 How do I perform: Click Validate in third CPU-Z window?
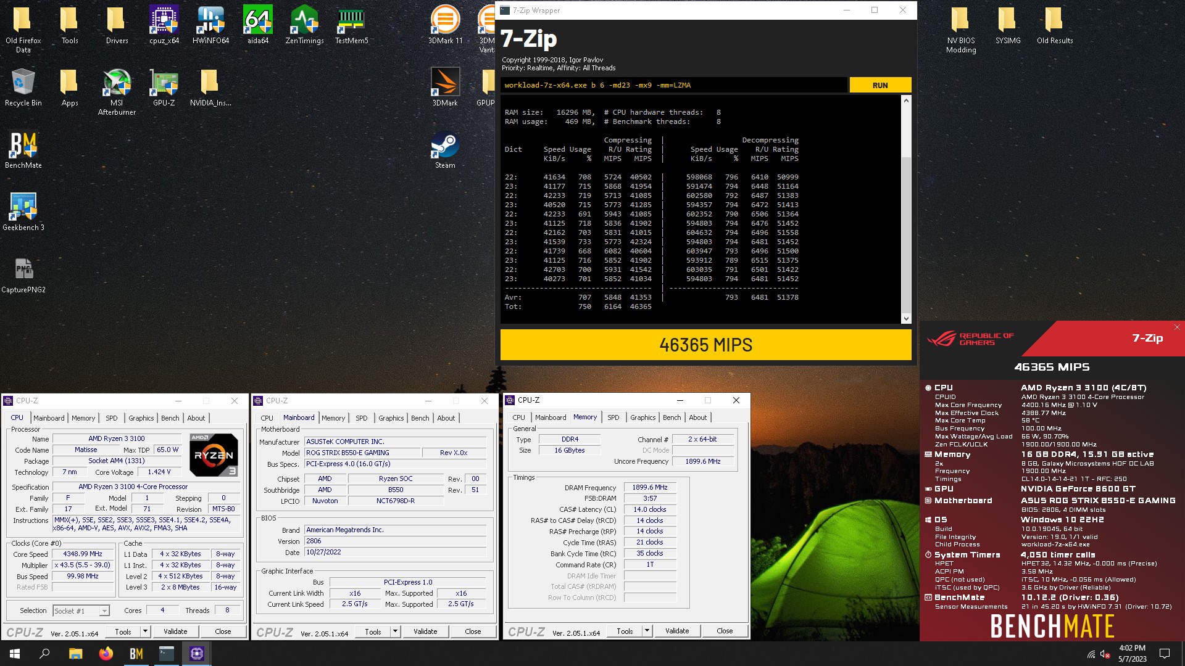click(x=677, y=631)
